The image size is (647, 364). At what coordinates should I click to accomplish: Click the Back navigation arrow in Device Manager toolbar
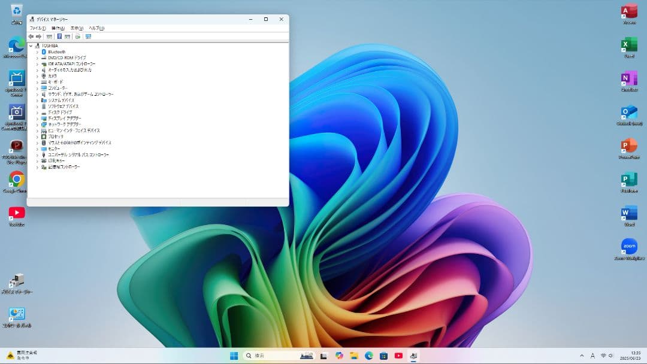tap(31, 37)
